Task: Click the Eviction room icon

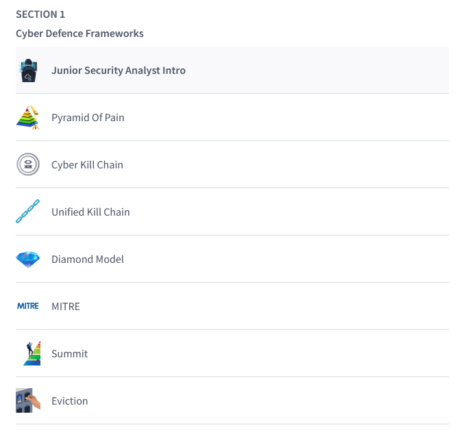Action: click(x=28, y=400)
